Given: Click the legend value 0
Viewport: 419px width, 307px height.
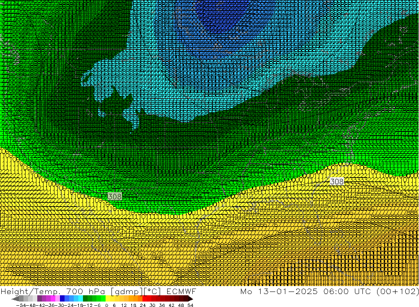Looking at the screenshot, I should pyautogui.click(x=106, y=305).
